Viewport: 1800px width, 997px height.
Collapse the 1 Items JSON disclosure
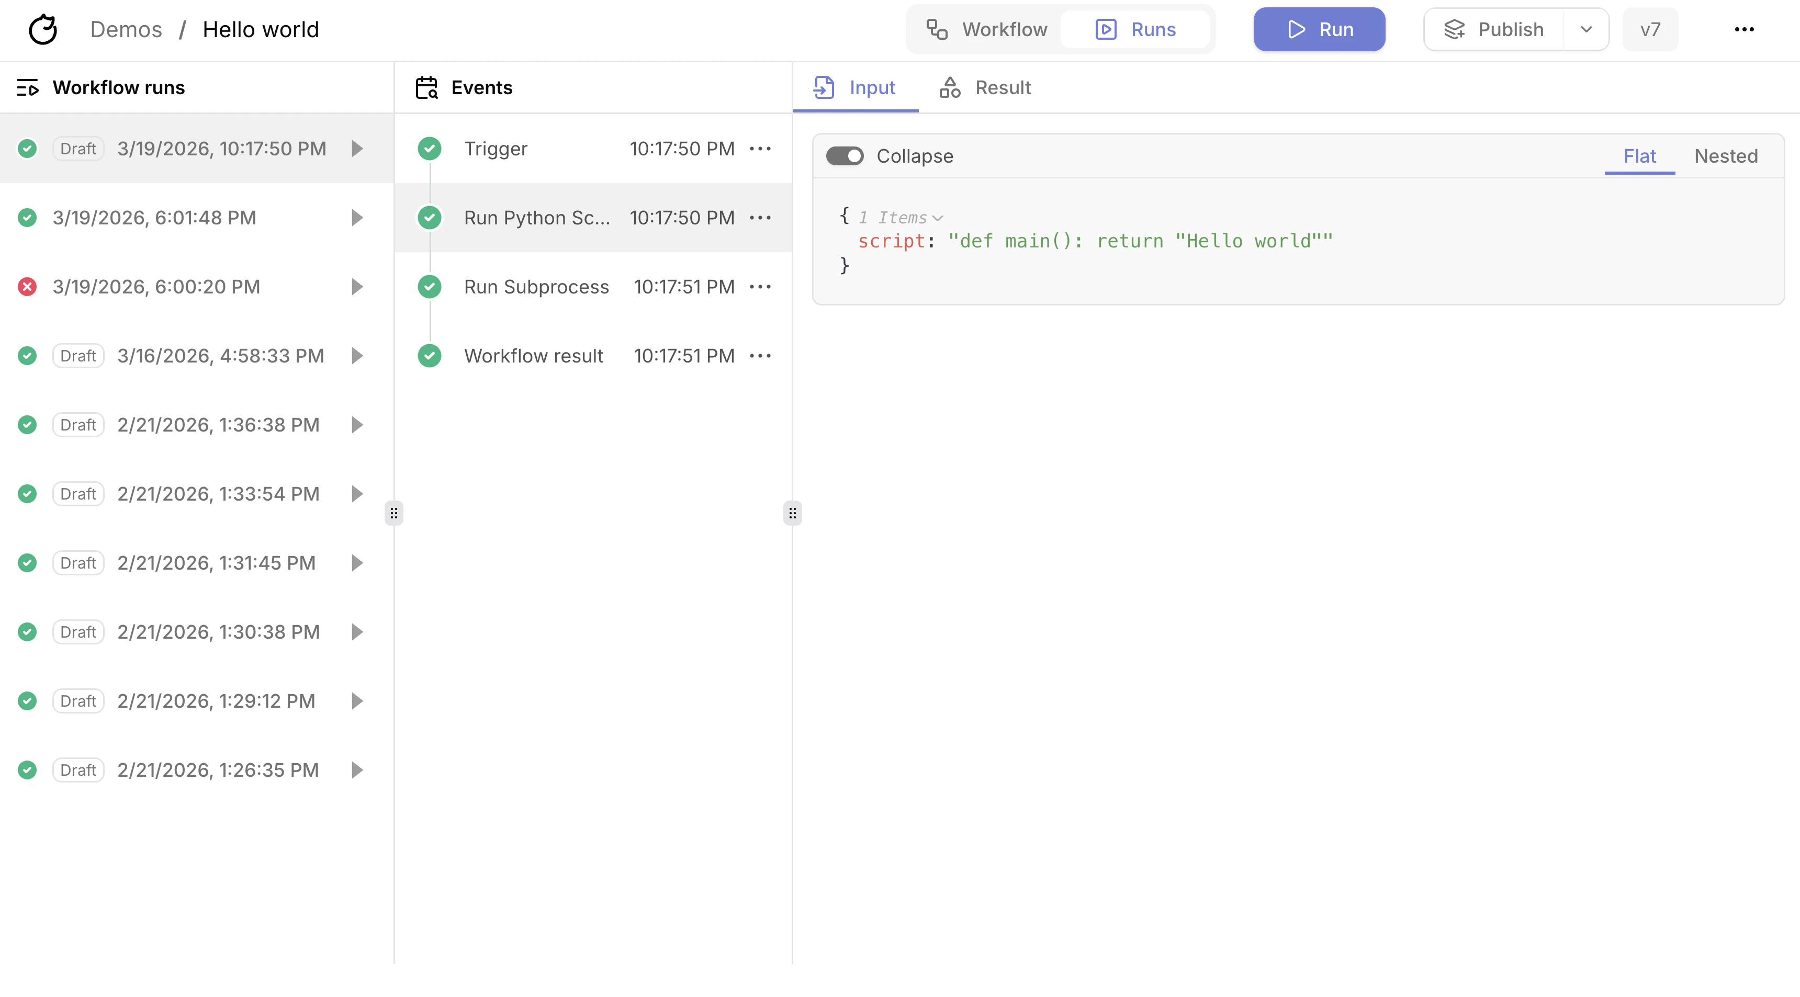938,217
